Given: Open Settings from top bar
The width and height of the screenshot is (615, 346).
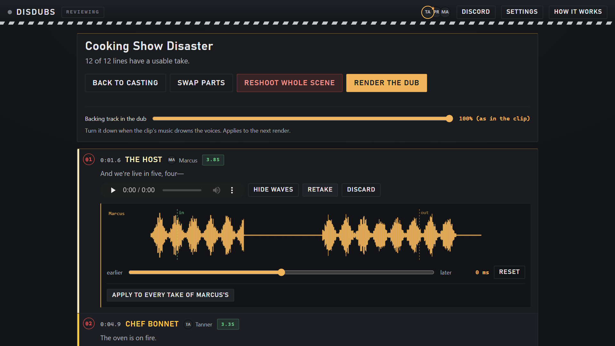Looking at the screenshot, I should pos(522,12).
